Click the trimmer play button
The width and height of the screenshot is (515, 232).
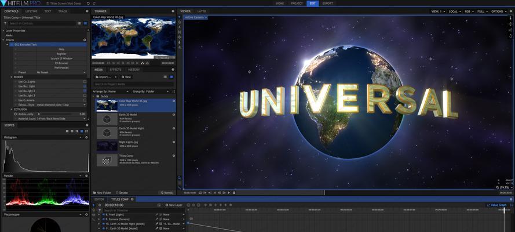138,63
